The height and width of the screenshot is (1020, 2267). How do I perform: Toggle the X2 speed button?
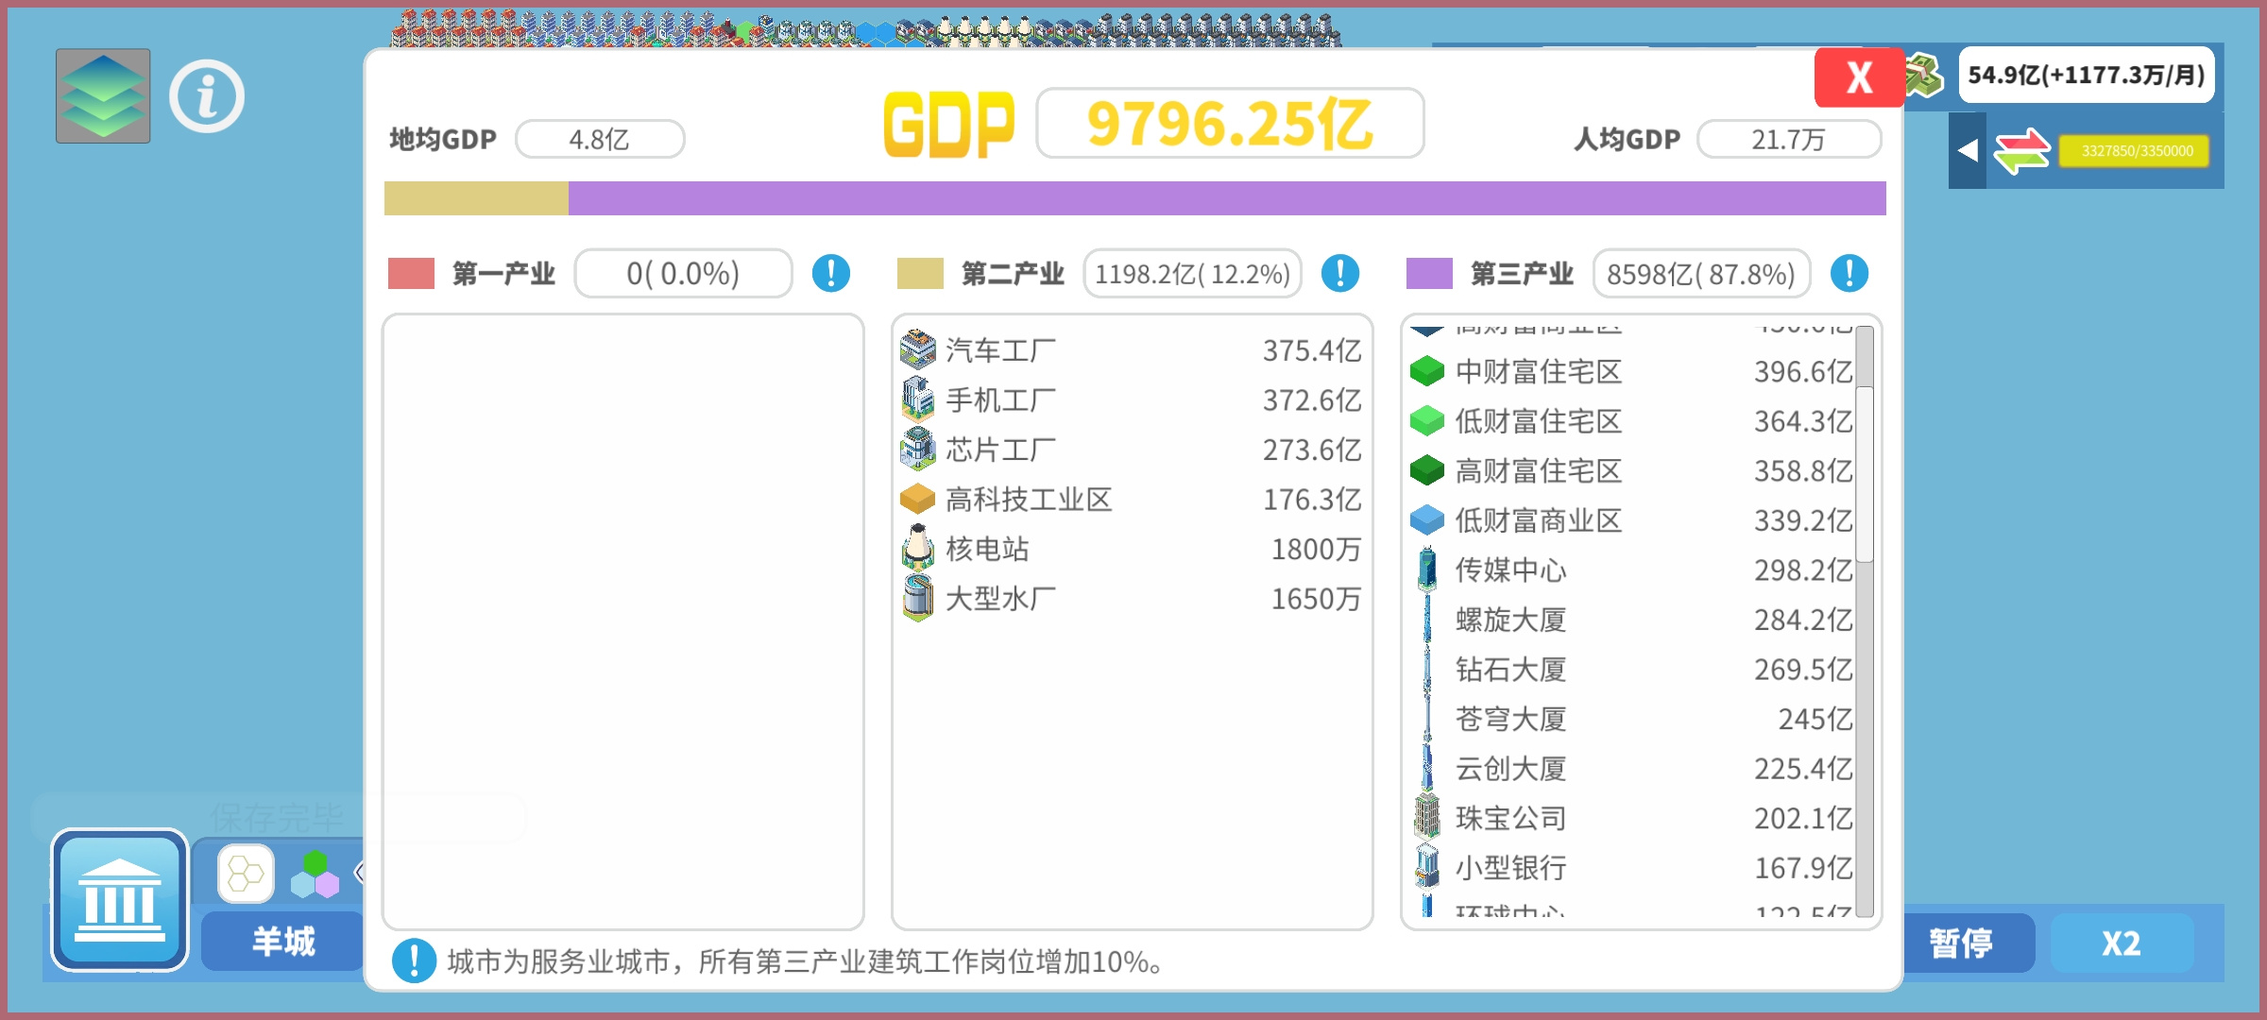(2122, 943)
